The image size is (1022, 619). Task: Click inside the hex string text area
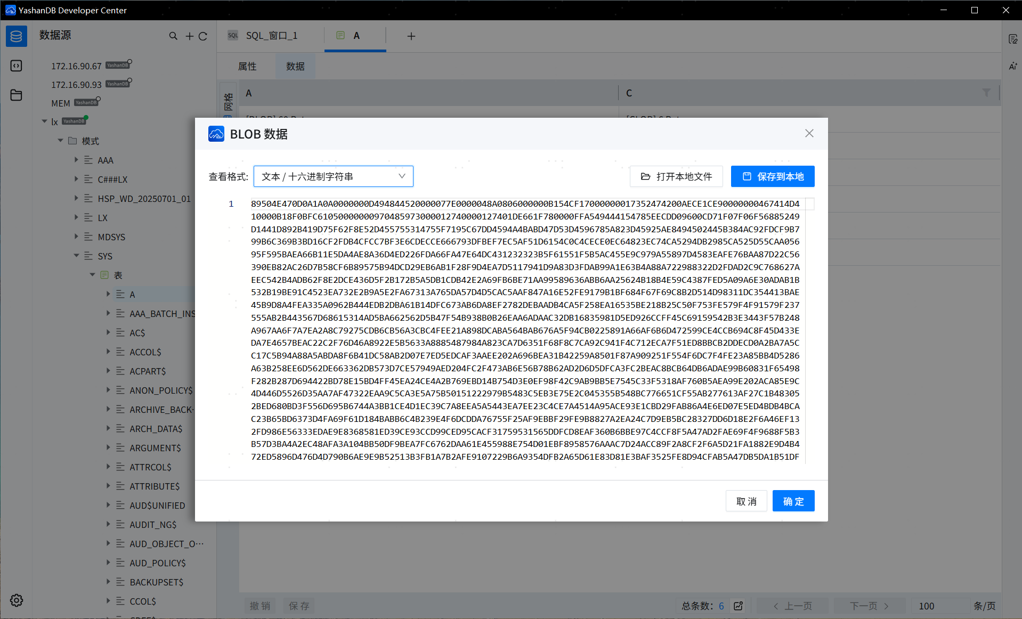pyautogui.click(x=525, y=330)
